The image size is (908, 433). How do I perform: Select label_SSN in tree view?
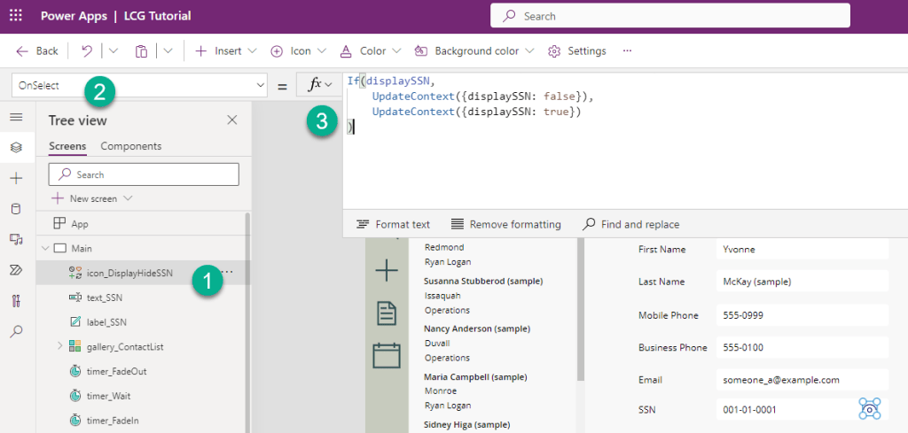[x=106, y=322]
